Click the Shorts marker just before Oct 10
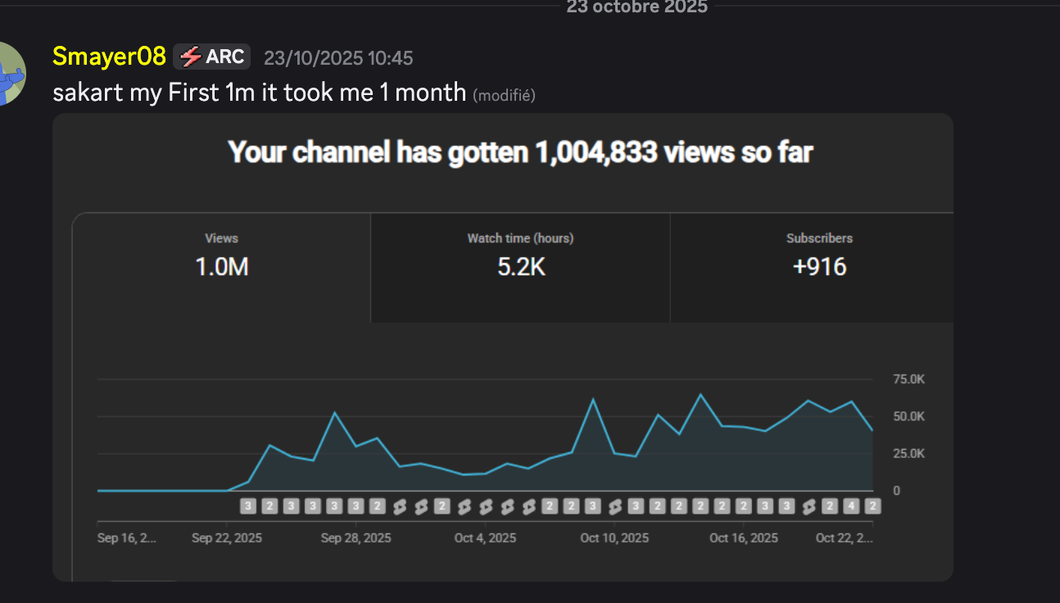The height and width of the screenshot is (603, 1060). point(614,506)
